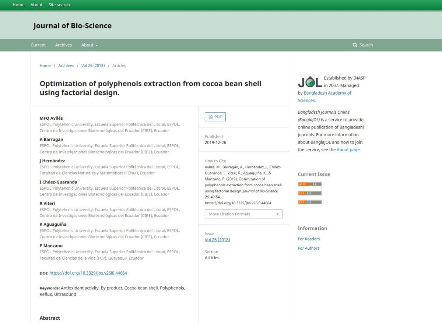Click the Home breadcrumb link

[45, 66]
